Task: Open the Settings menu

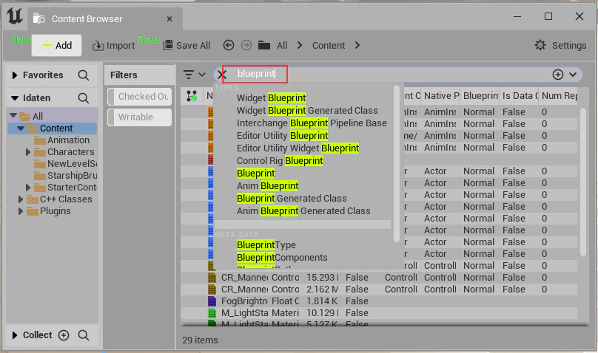Action: (560, 45)
